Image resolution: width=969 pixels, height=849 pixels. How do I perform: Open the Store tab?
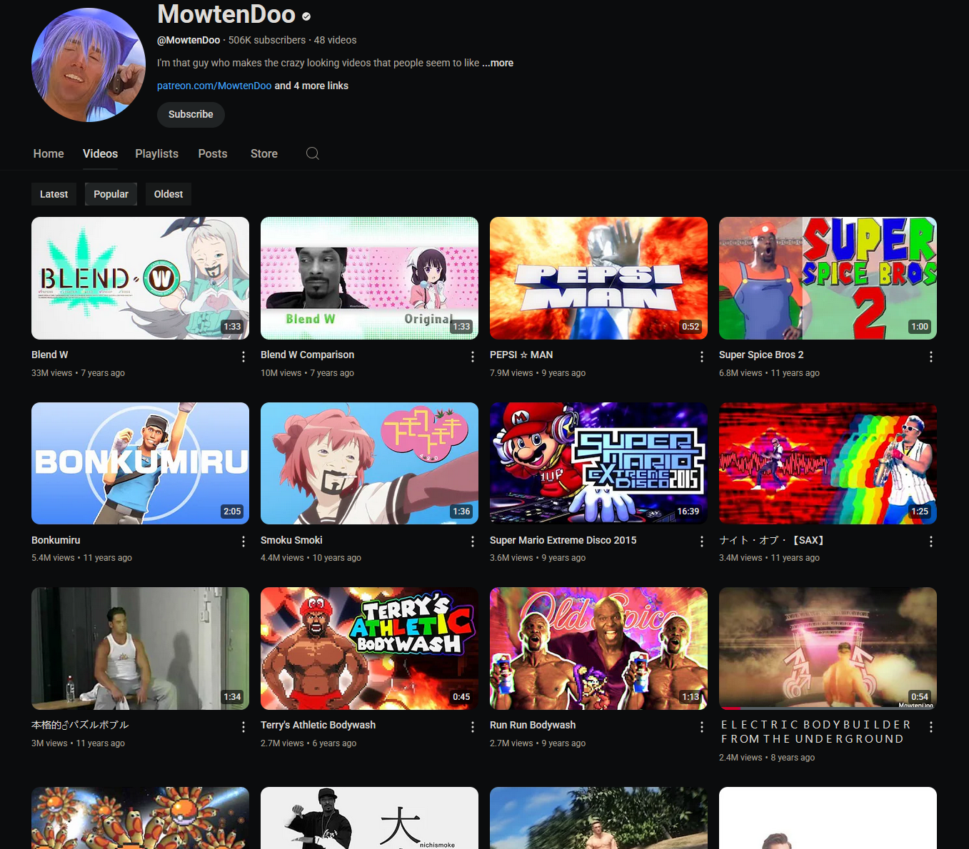click(264, 153)
